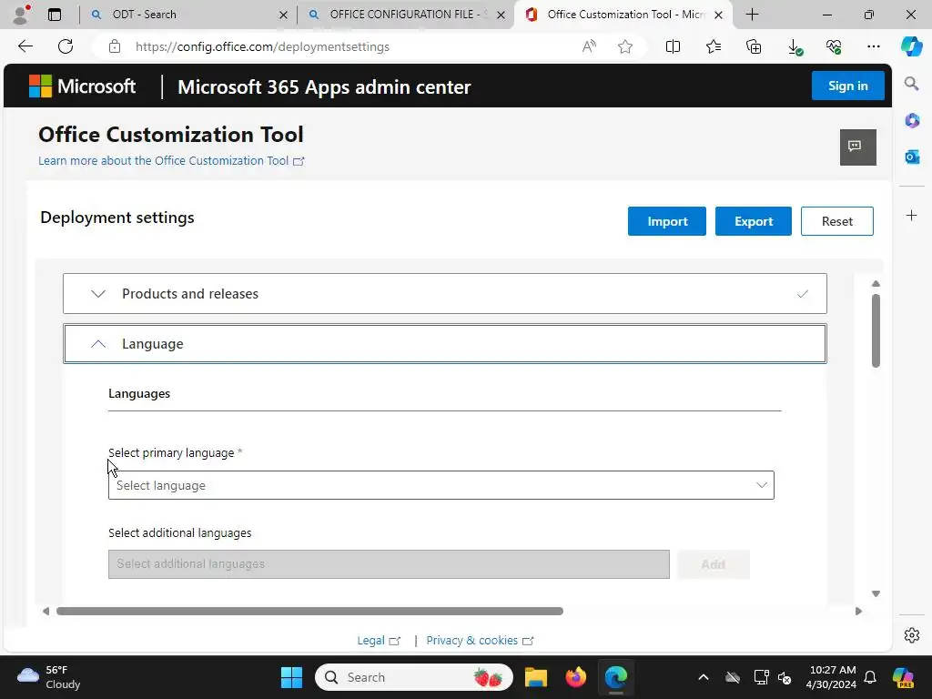Open notifications bell icon
932x699 pixels.
pyautogui.click(x=870, y=677)
